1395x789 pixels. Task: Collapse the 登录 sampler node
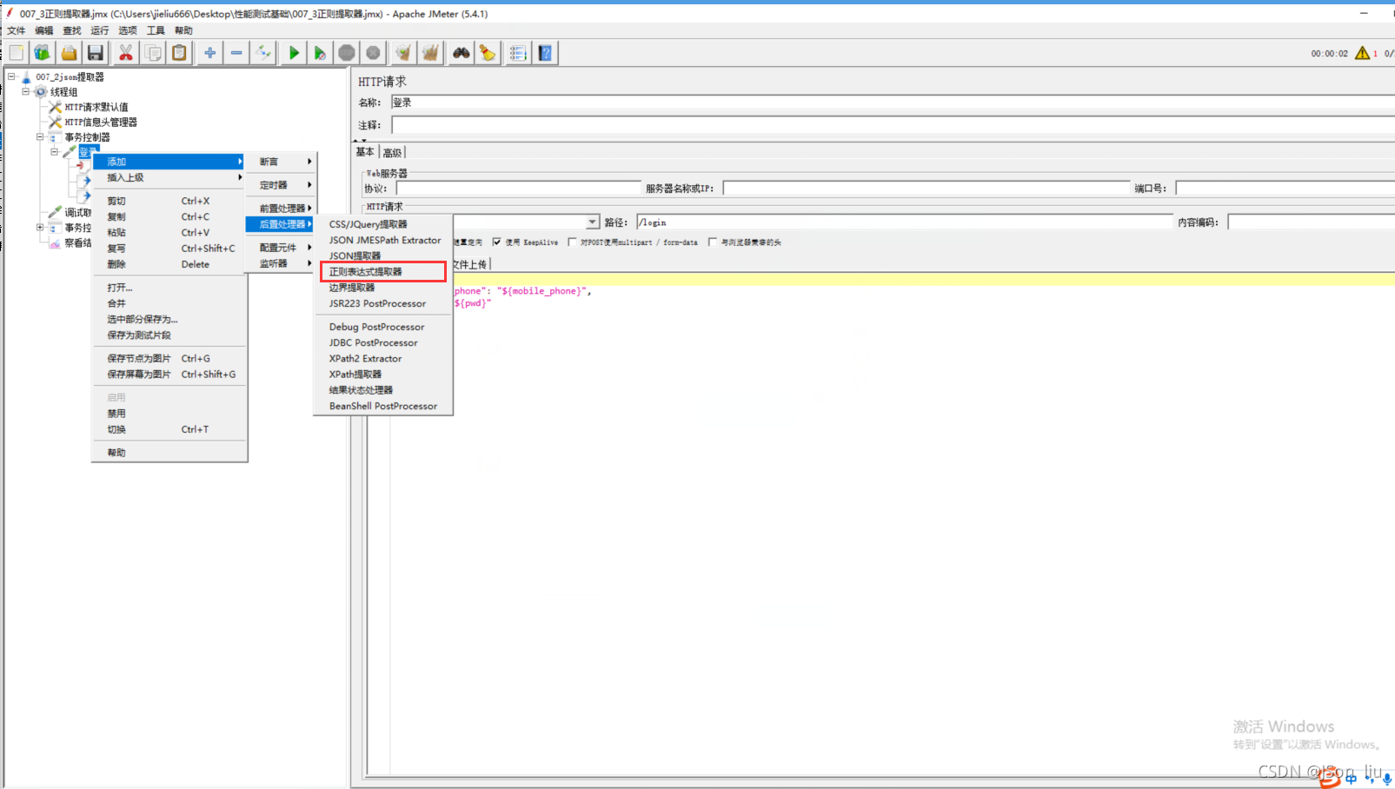tap(54, 151)
